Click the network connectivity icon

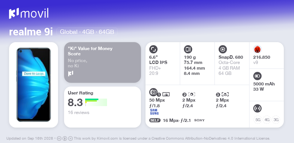[x=257, y=108]
